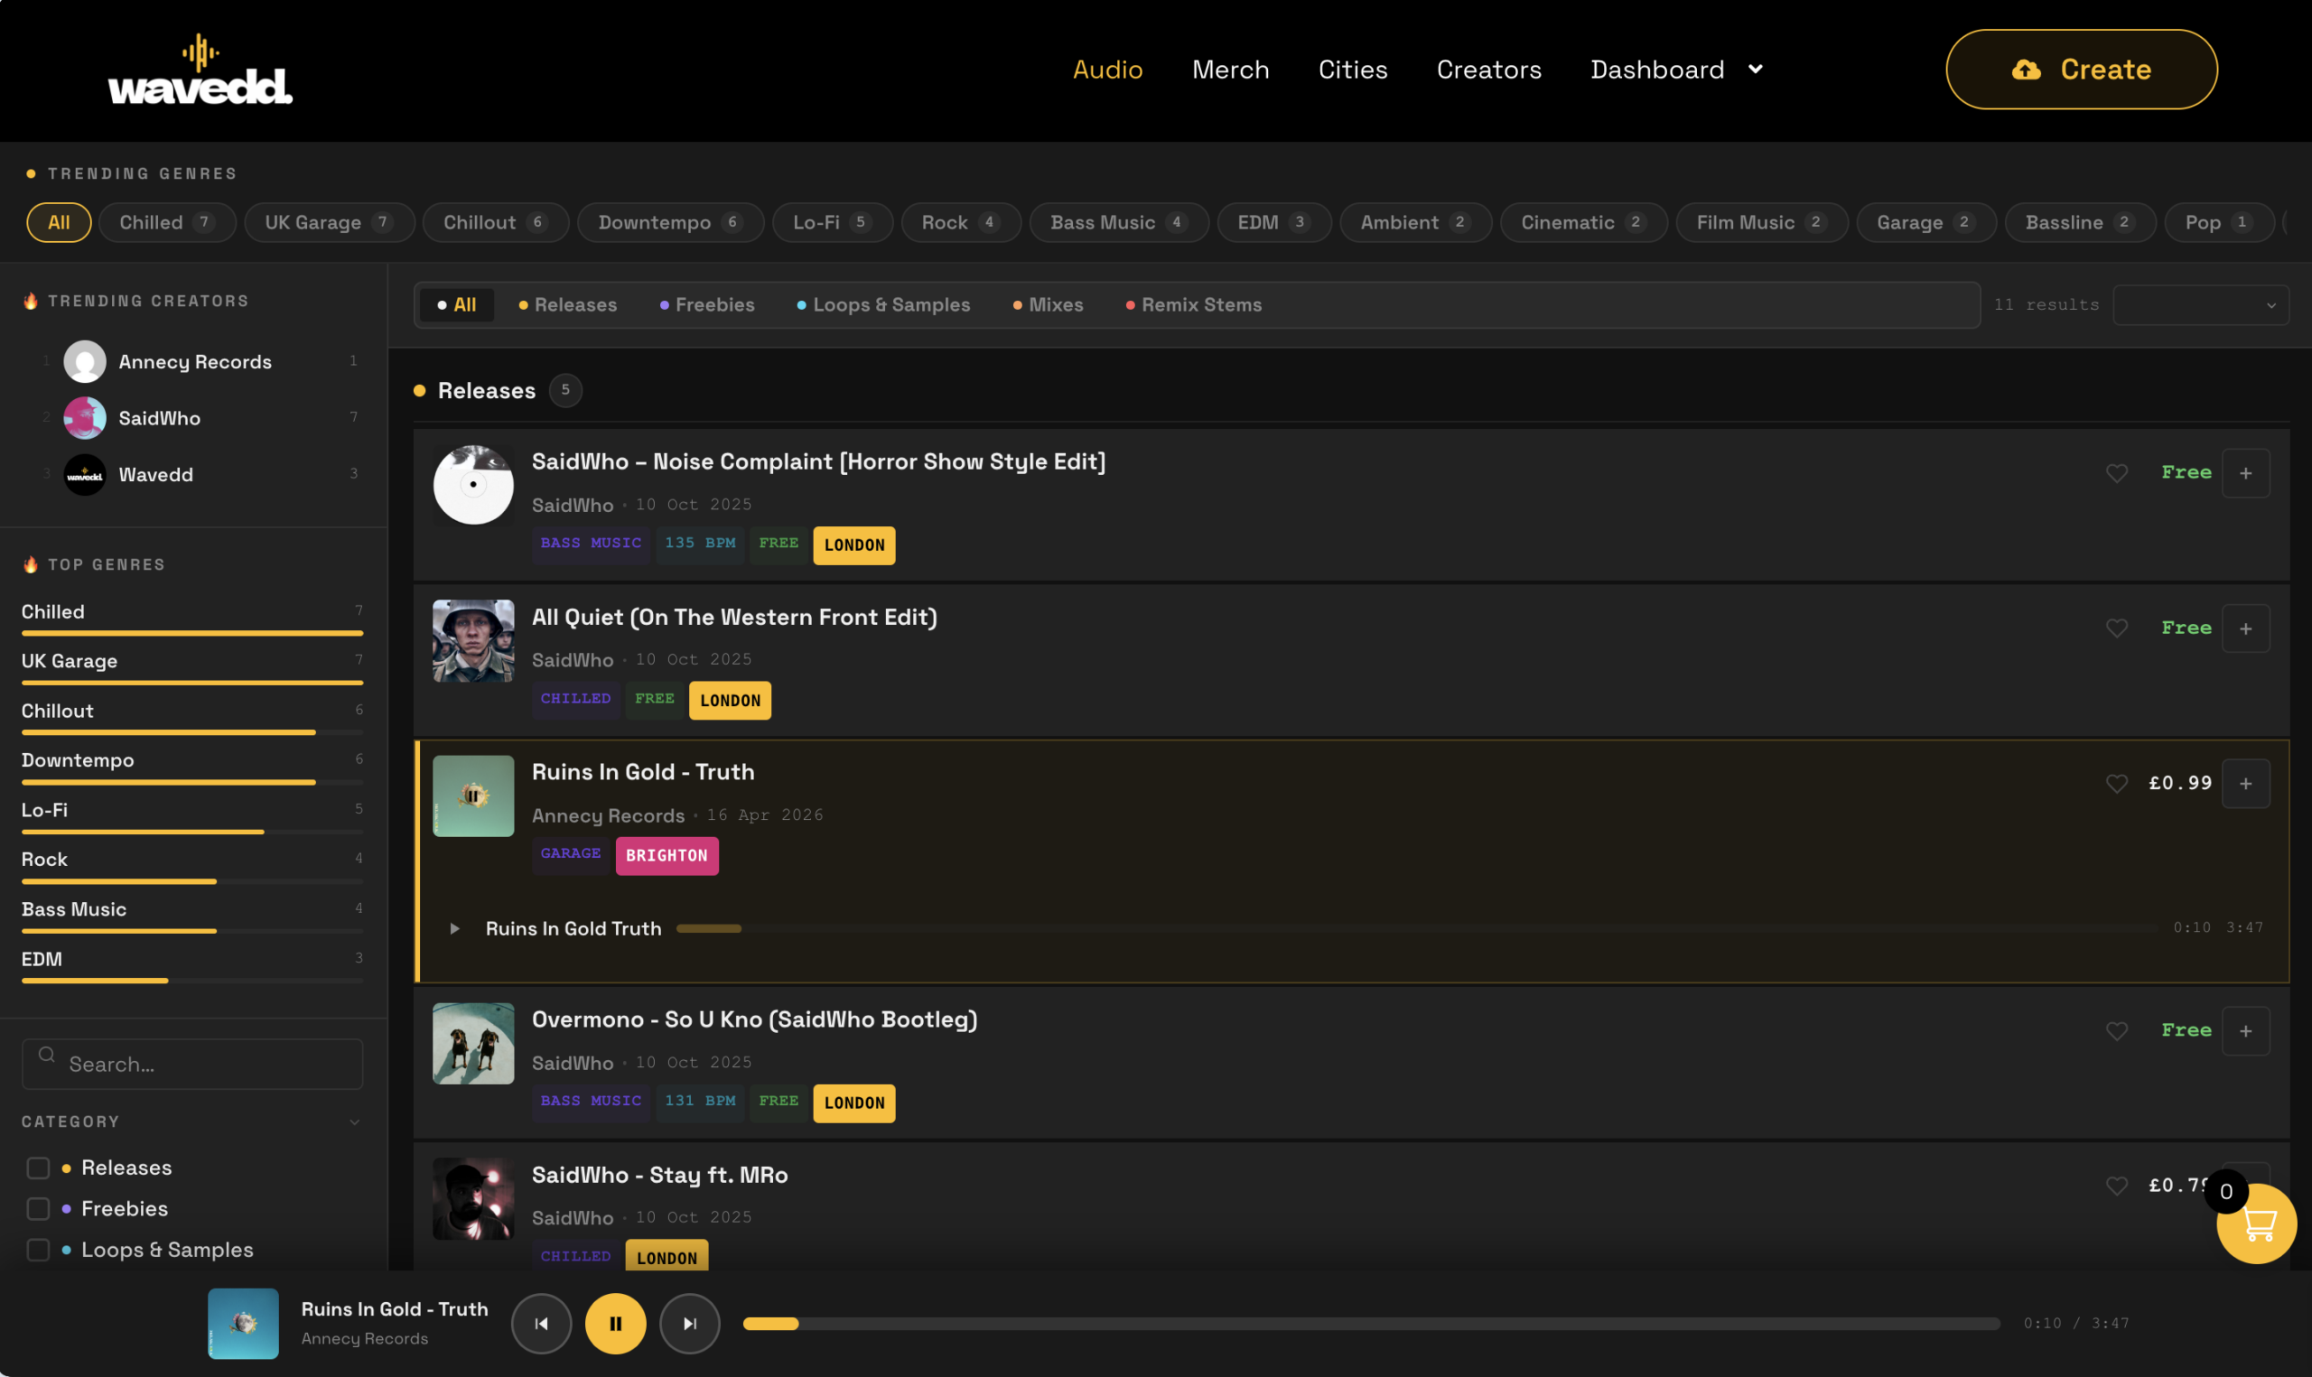Go to Merch page
Viewport: 2312px width, 1377px height.
[x=1230, y=70]
